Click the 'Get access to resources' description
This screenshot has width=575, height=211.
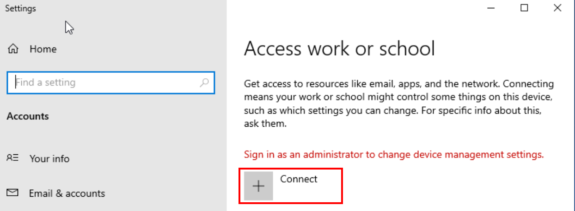[x=398, y=84]
